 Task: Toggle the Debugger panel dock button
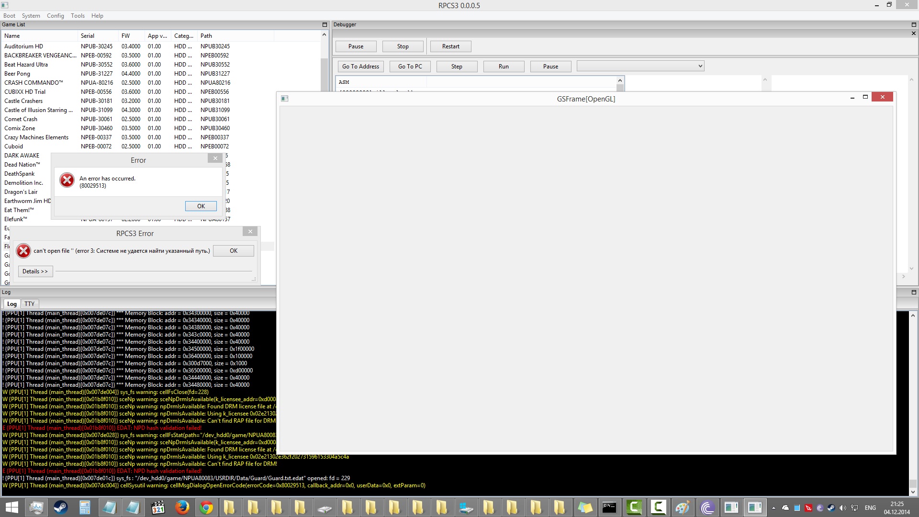pyautogui.click(x=914, y=24)
